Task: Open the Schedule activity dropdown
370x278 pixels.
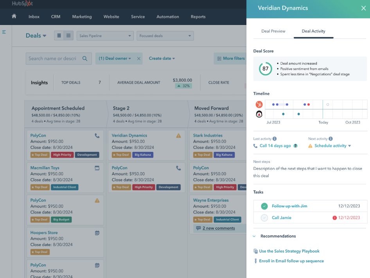Action: 333,146
